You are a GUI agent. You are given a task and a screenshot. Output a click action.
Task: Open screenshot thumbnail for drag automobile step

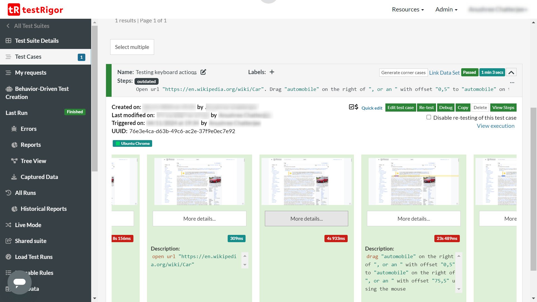pos(414,181)
